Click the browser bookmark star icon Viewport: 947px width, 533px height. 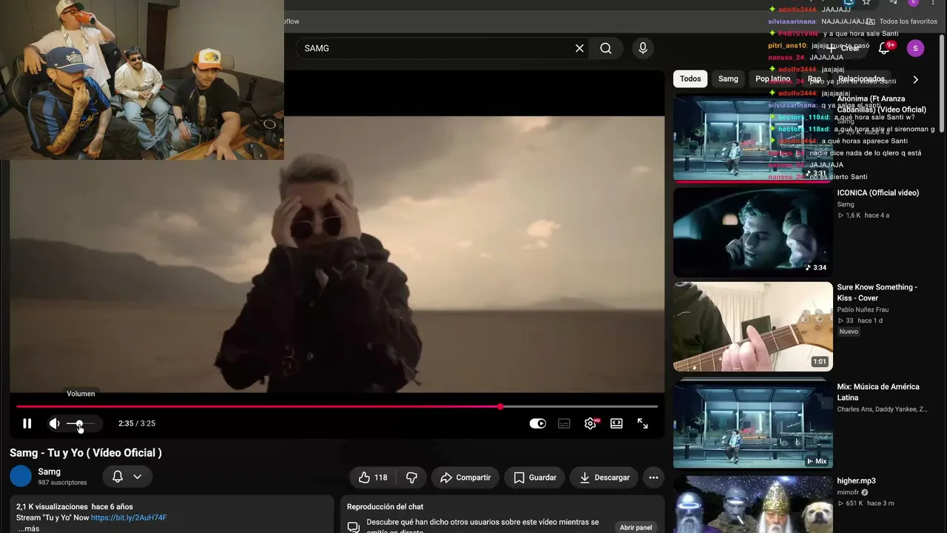(x=866, y=3)
